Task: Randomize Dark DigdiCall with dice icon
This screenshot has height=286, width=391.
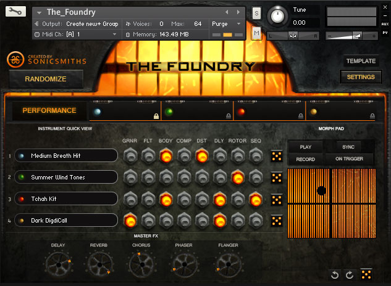Action: (x=277, y=221)
